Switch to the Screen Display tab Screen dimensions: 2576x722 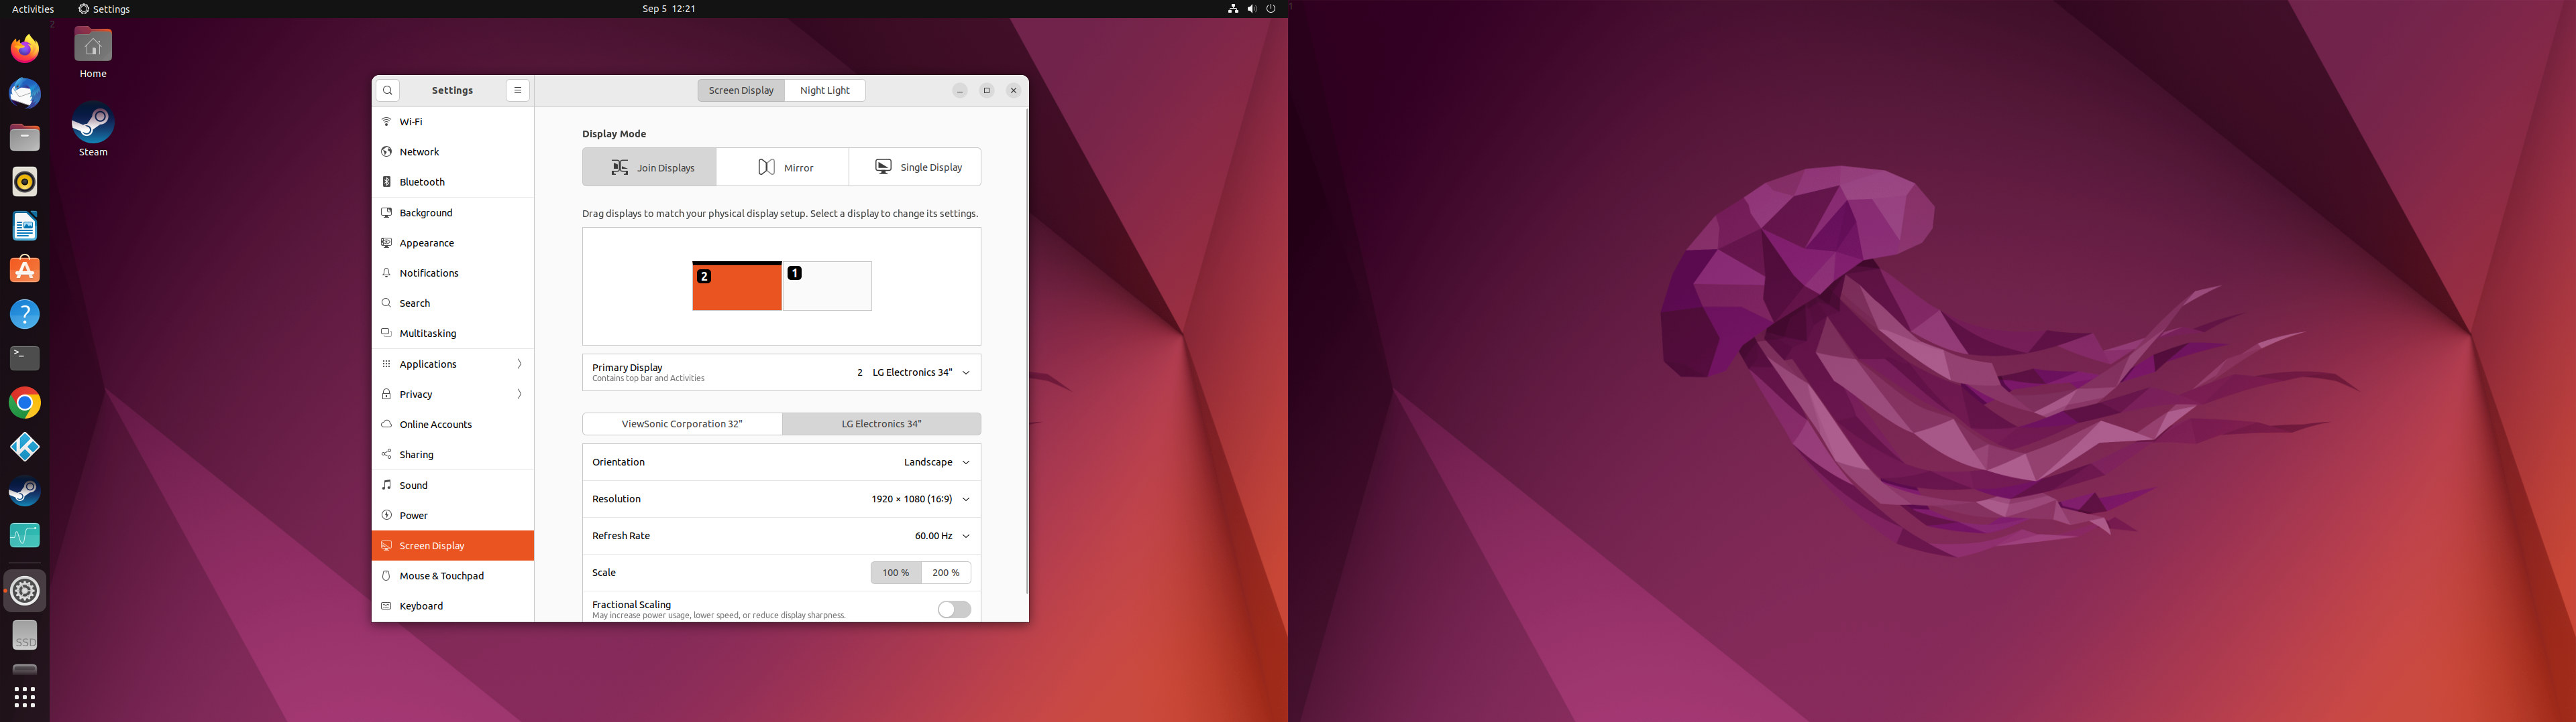(x=741, y=90)
